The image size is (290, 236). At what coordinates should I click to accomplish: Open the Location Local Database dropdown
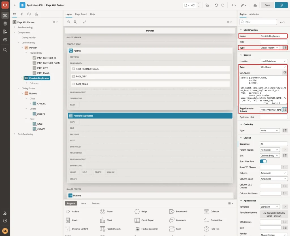click(x=274, y=61)
